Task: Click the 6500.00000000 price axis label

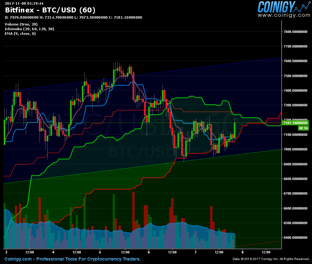Action: click(295, 223)
